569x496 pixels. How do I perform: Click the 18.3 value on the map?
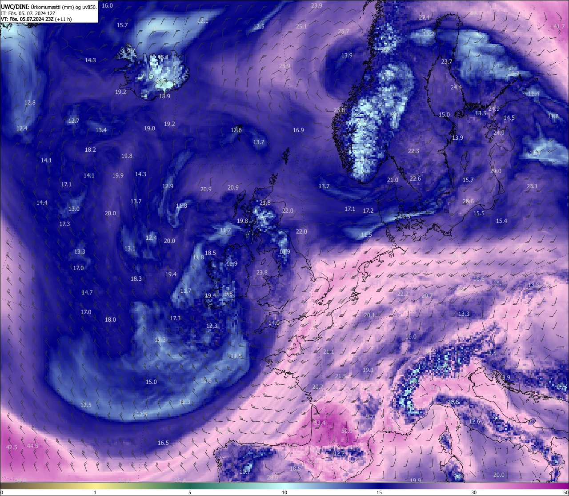136,278
